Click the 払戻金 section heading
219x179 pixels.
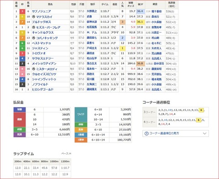tap(18, 102)
